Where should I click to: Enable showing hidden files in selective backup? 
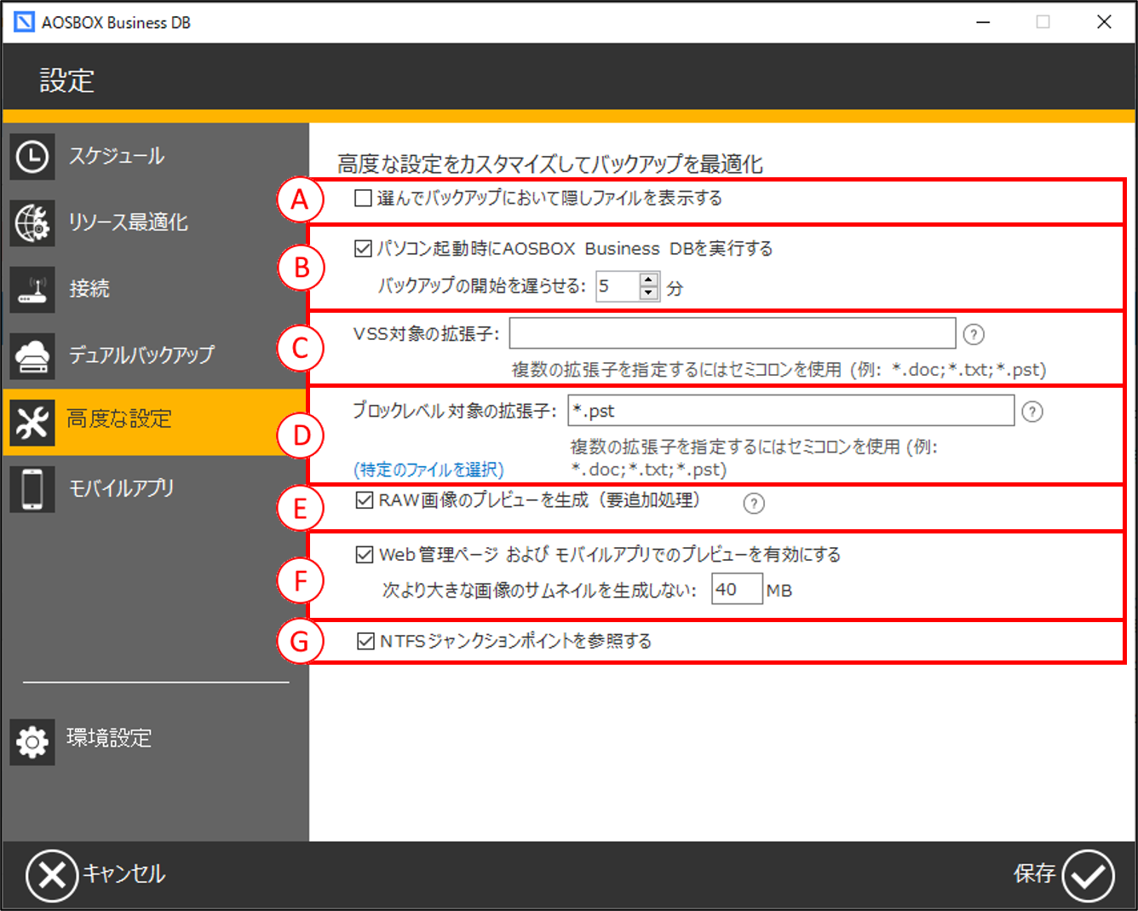(363, 199)
